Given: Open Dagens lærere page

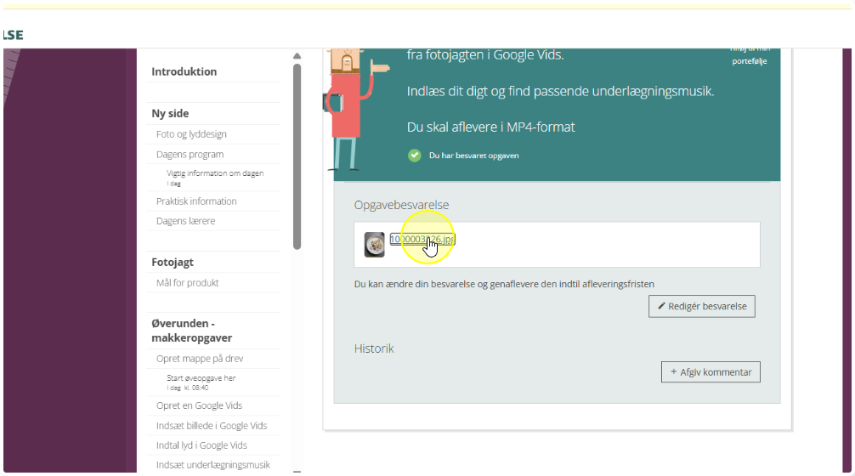Looking at the screenshot, I should coord(185,221).
